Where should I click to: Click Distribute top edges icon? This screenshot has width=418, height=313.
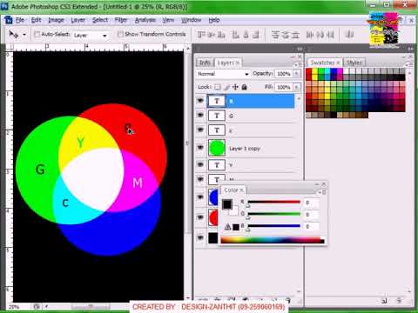click(275, 35)
